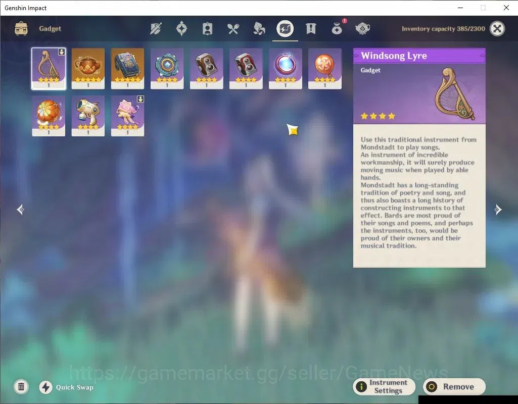Click the Gadget heading beside backpack

click(50, 29)
